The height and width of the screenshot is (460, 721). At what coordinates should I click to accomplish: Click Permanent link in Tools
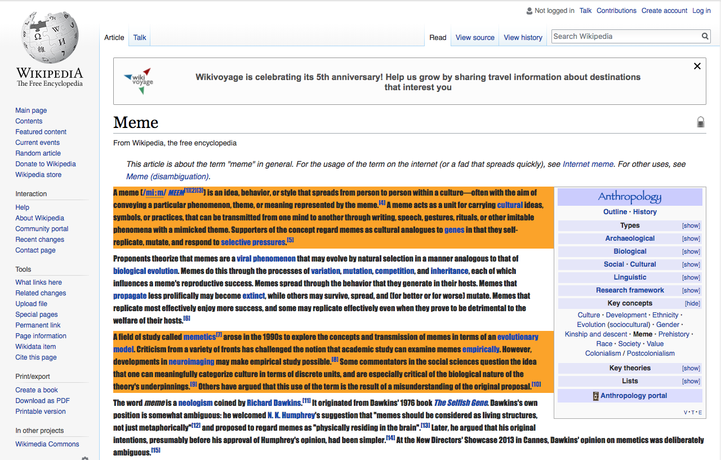[38, 325]
